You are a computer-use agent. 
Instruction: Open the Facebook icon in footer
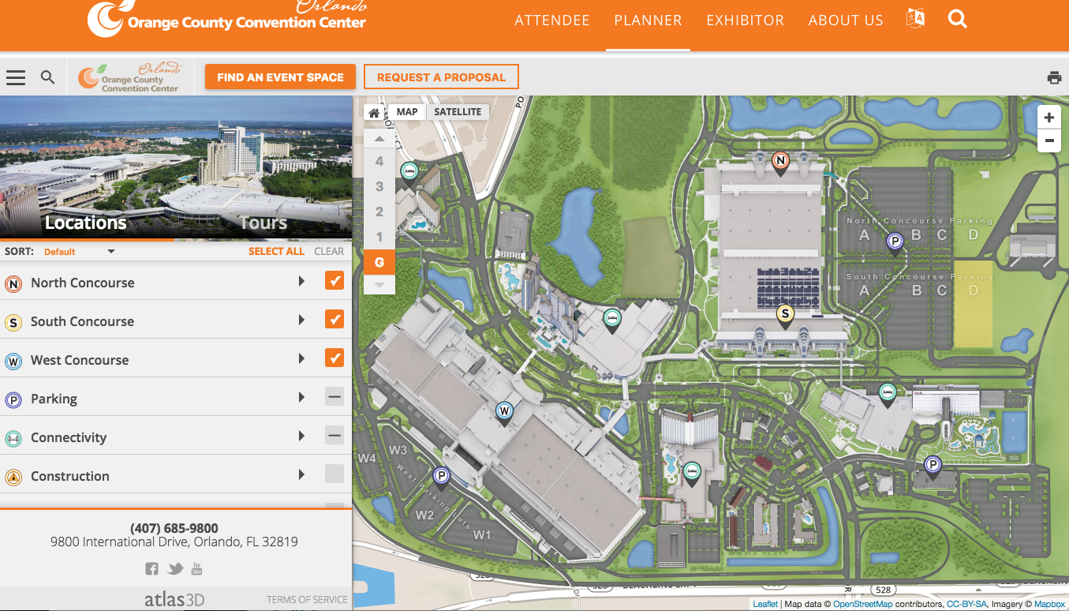pos(152,568)
